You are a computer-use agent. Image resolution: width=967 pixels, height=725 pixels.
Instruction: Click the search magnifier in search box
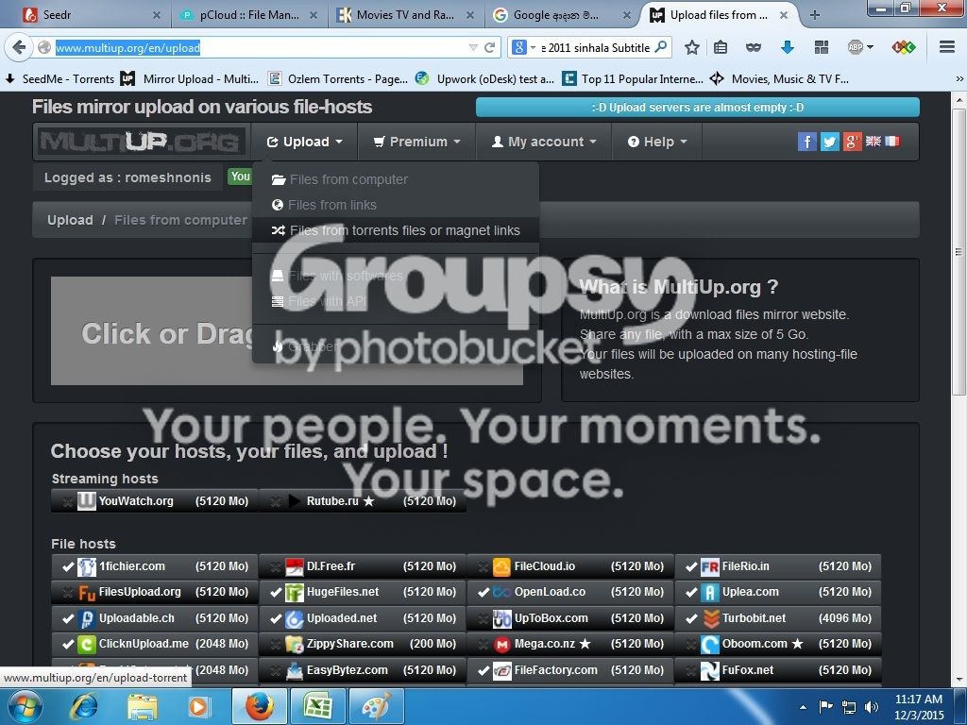click(660, 47)
